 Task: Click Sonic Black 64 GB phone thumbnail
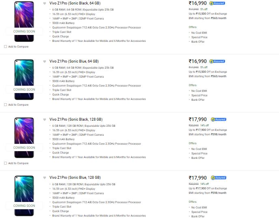[24, 22]
